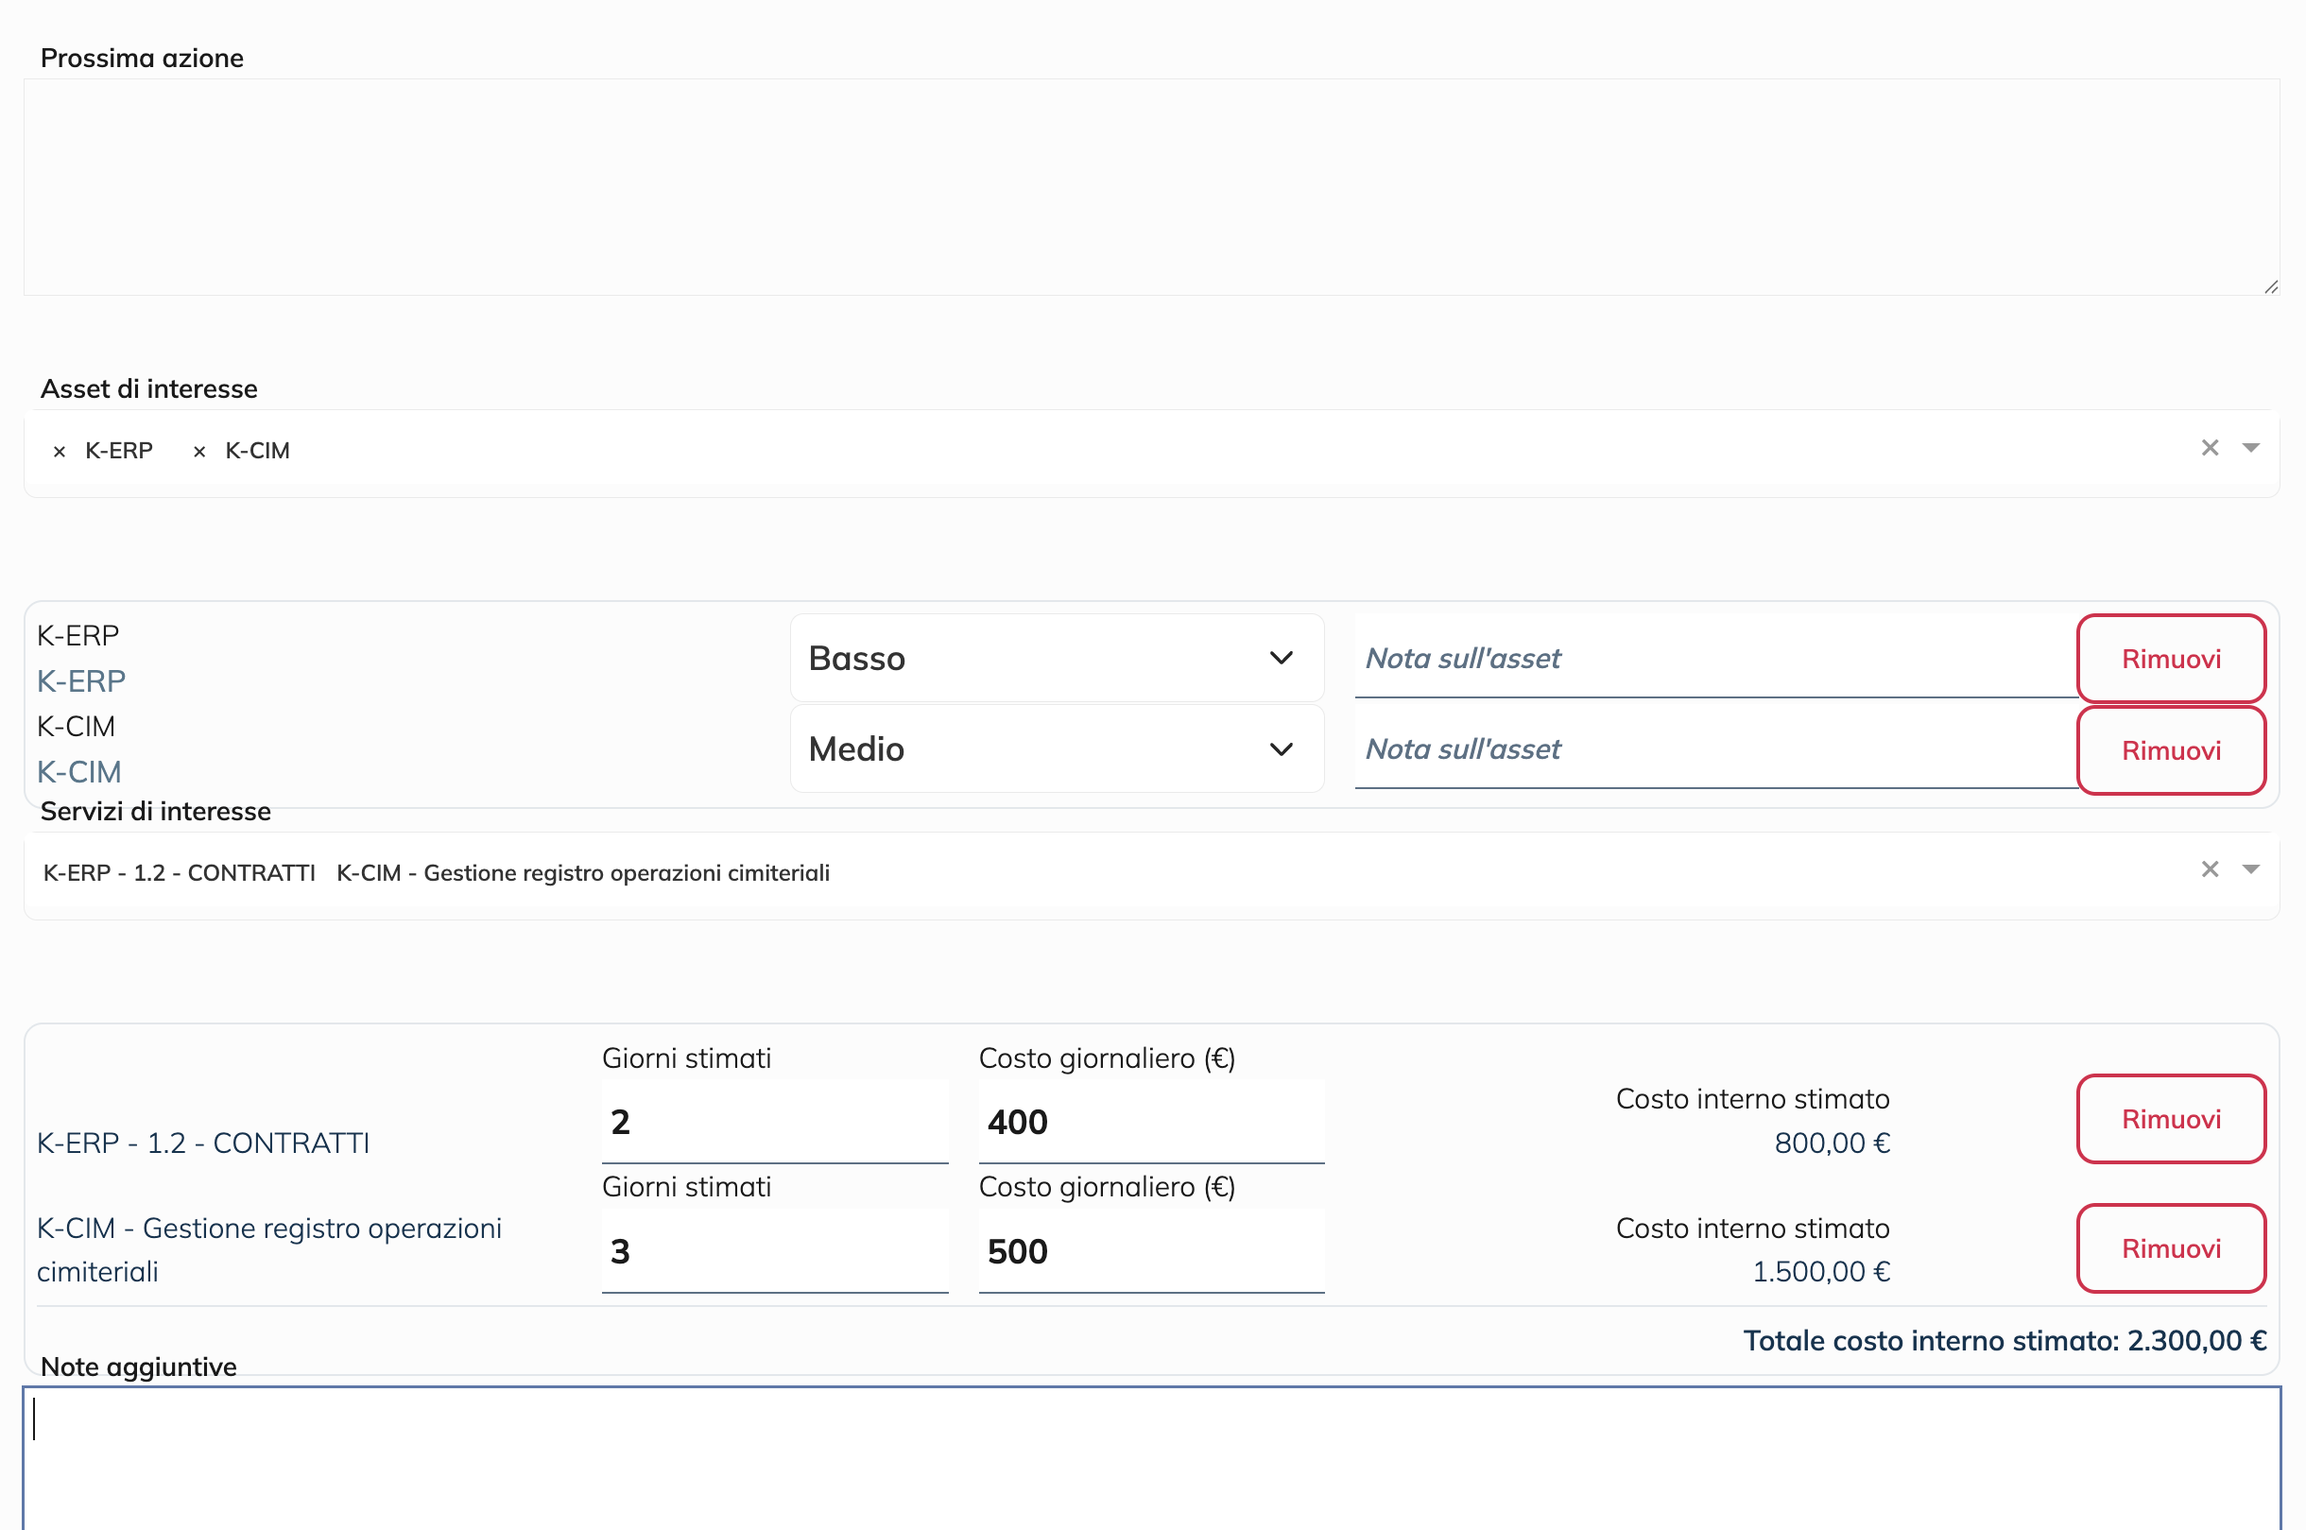Remove the K-CIM tag from Asset di interesse
This screenshot has height=1530, width=2306.
199,452
